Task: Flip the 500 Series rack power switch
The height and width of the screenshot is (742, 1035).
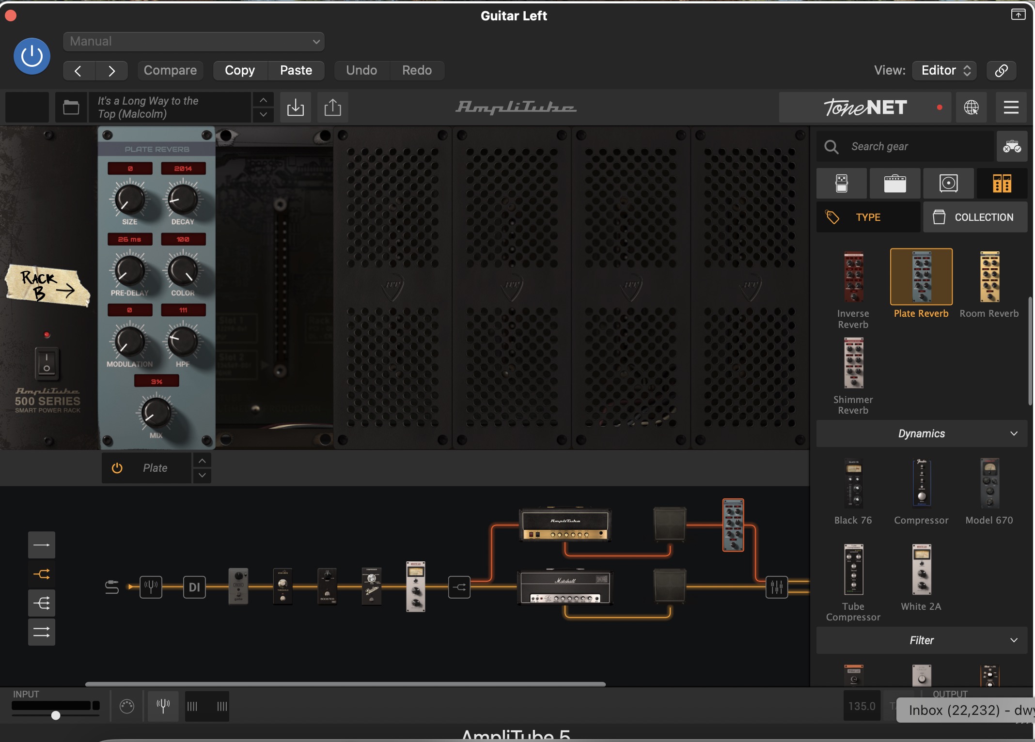Action: 47,363
